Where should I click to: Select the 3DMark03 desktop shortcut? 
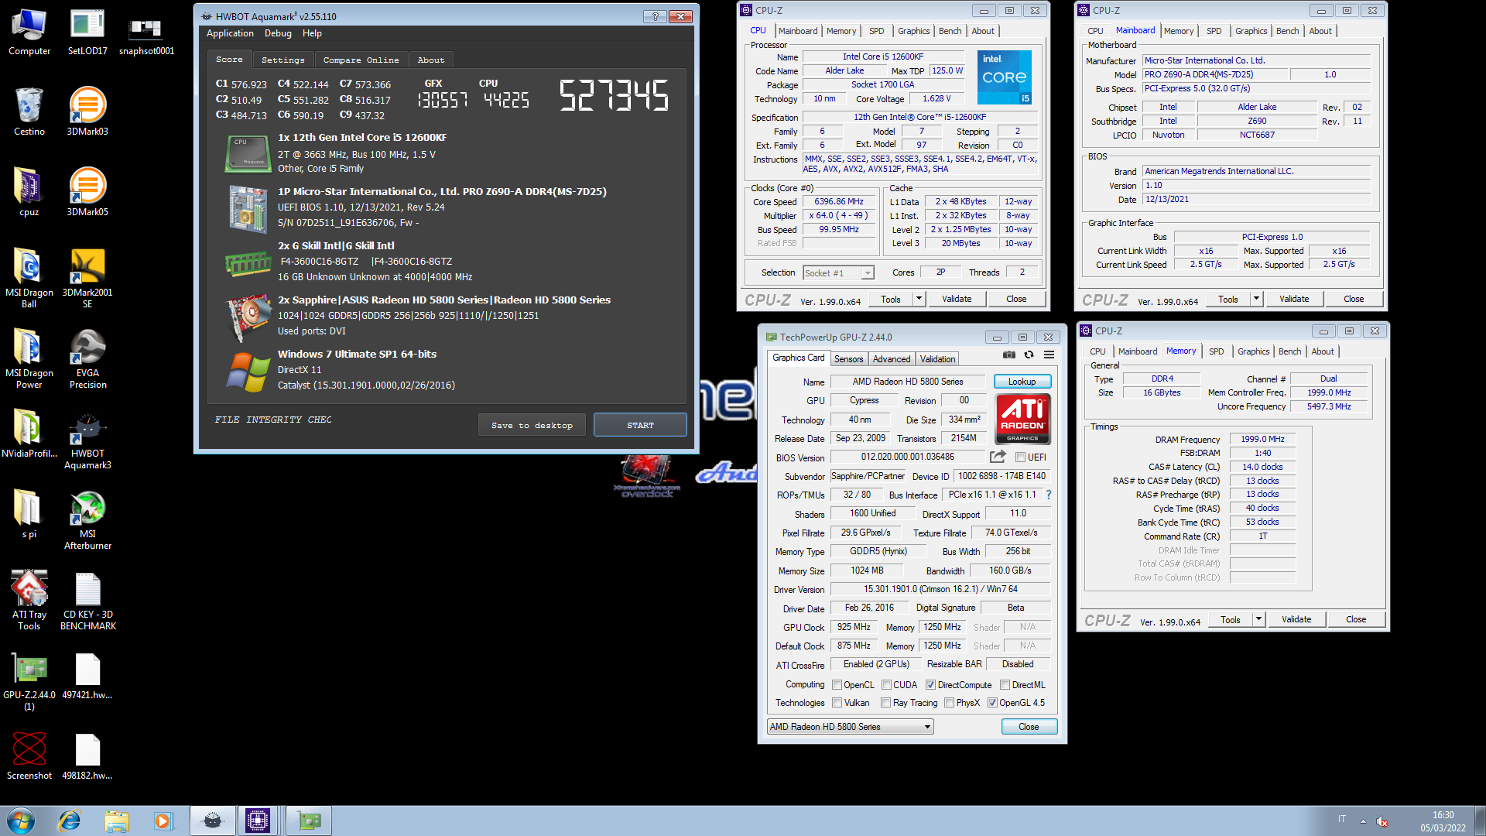[87, 113]
